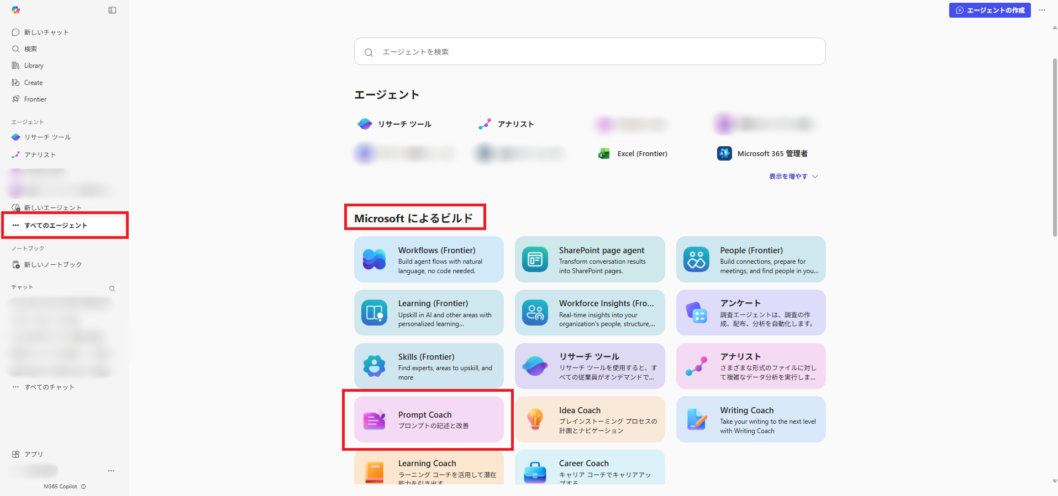Open the account more options ellipsis
This screenshot has width=1058, height=496.
111,471
